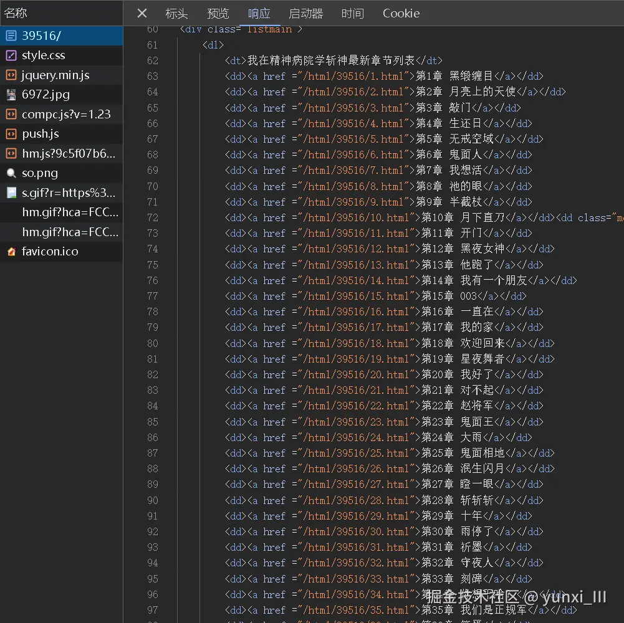Select the 39516/ request row
The height and width of the screenshot is (623, 624).
tap(61, 36)
